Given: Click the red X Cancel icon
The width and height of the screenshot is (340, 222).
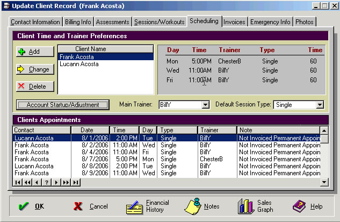Looking at the screenshot, I should pos(78,206).
